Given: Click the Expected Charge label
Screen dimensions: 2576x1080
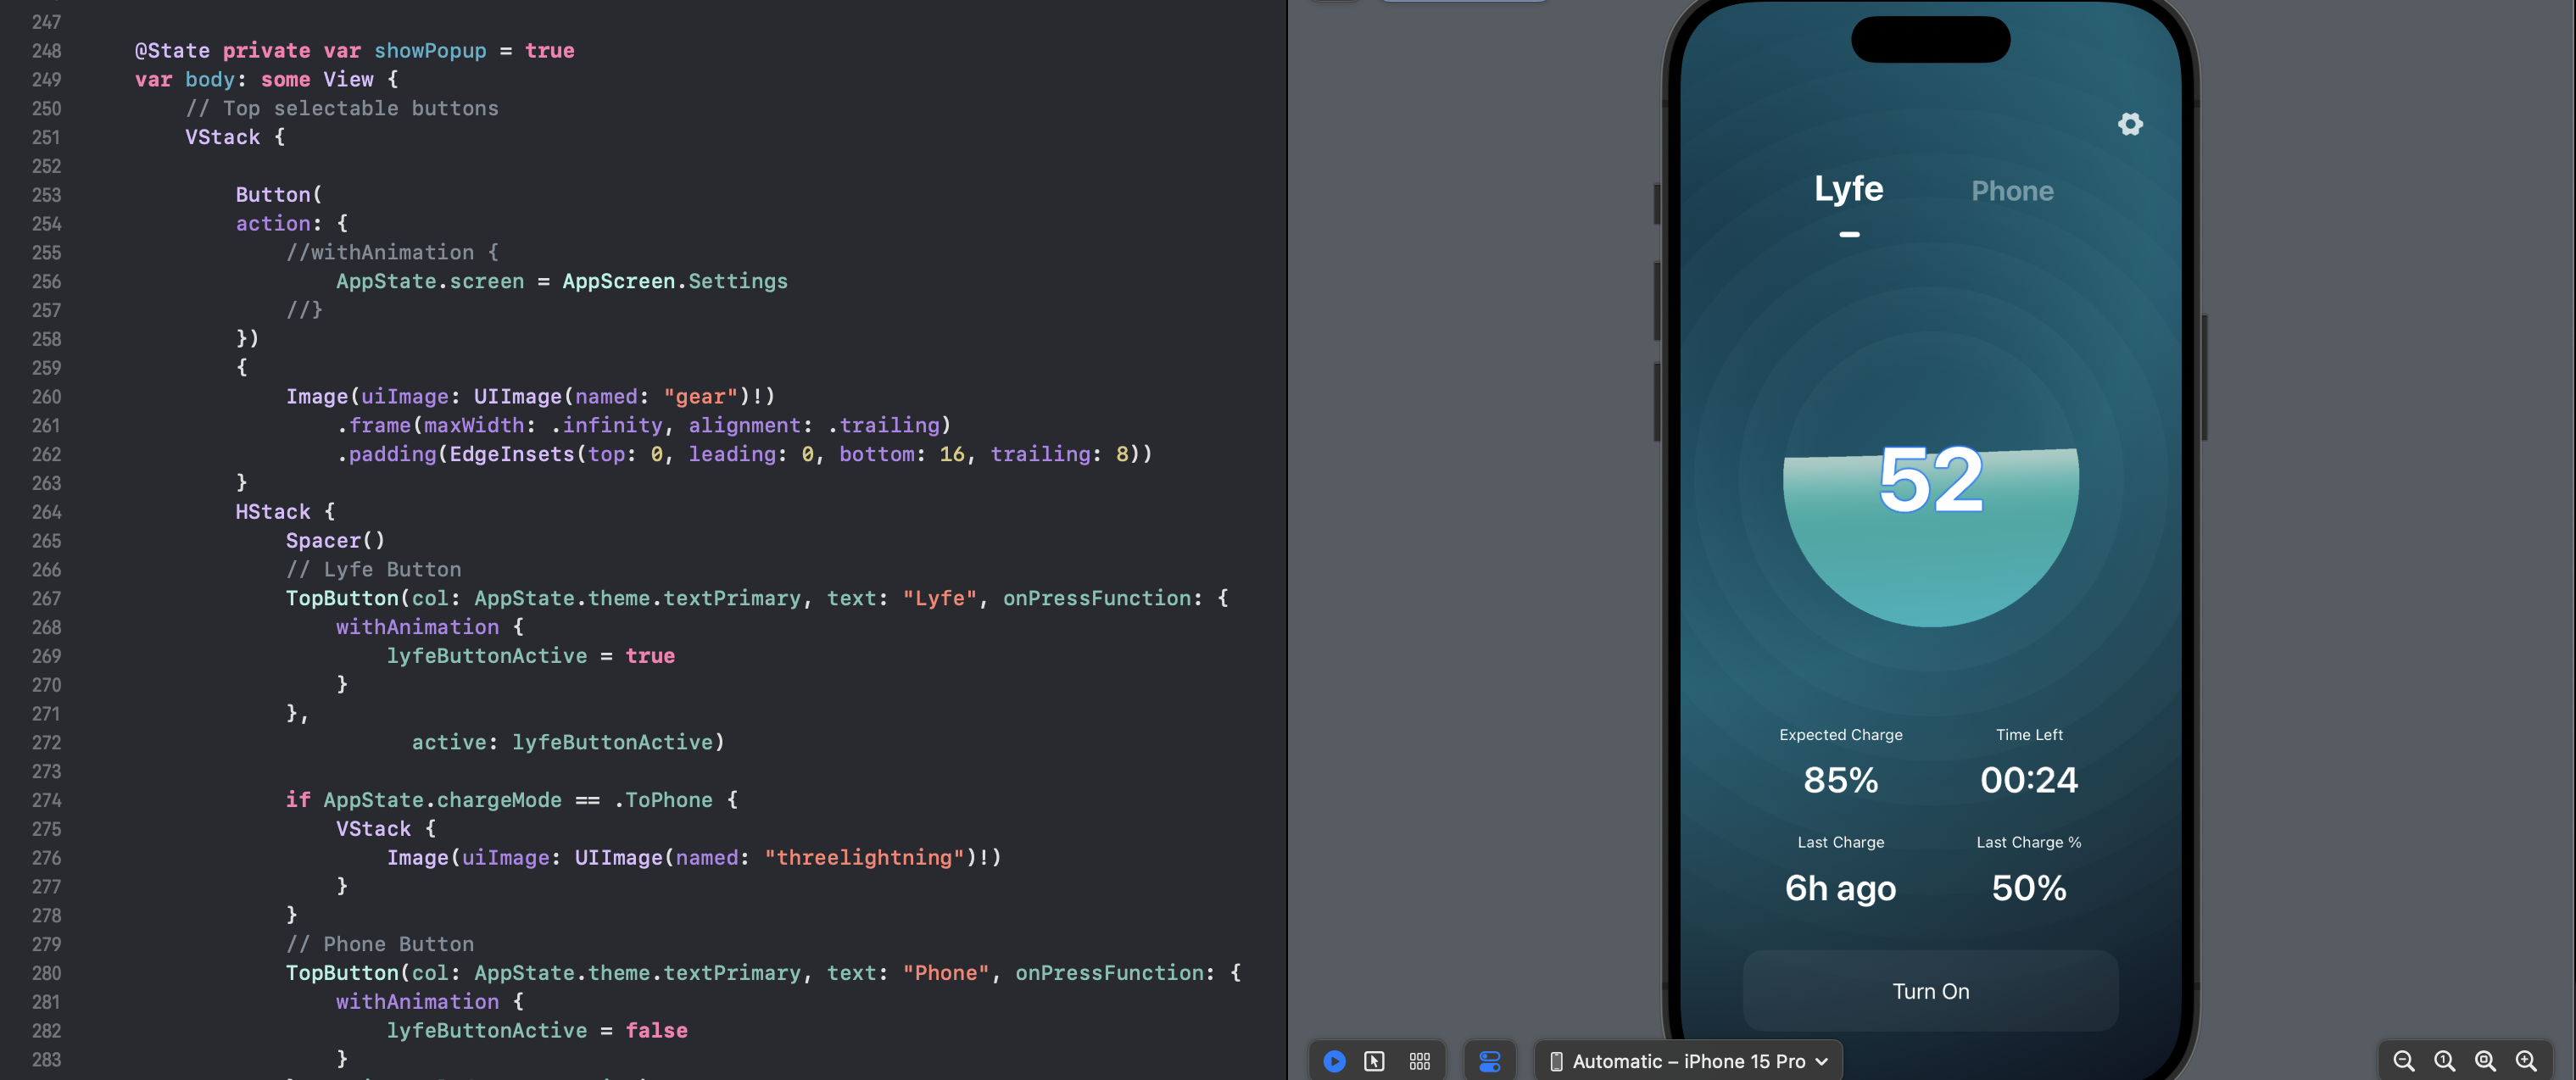Looking at the screenshot, I should [1840, 735].
